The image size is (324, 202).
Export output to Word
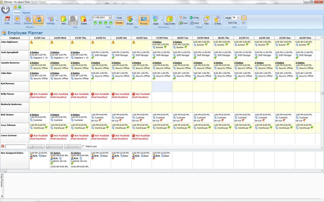[x=194, y=23]
